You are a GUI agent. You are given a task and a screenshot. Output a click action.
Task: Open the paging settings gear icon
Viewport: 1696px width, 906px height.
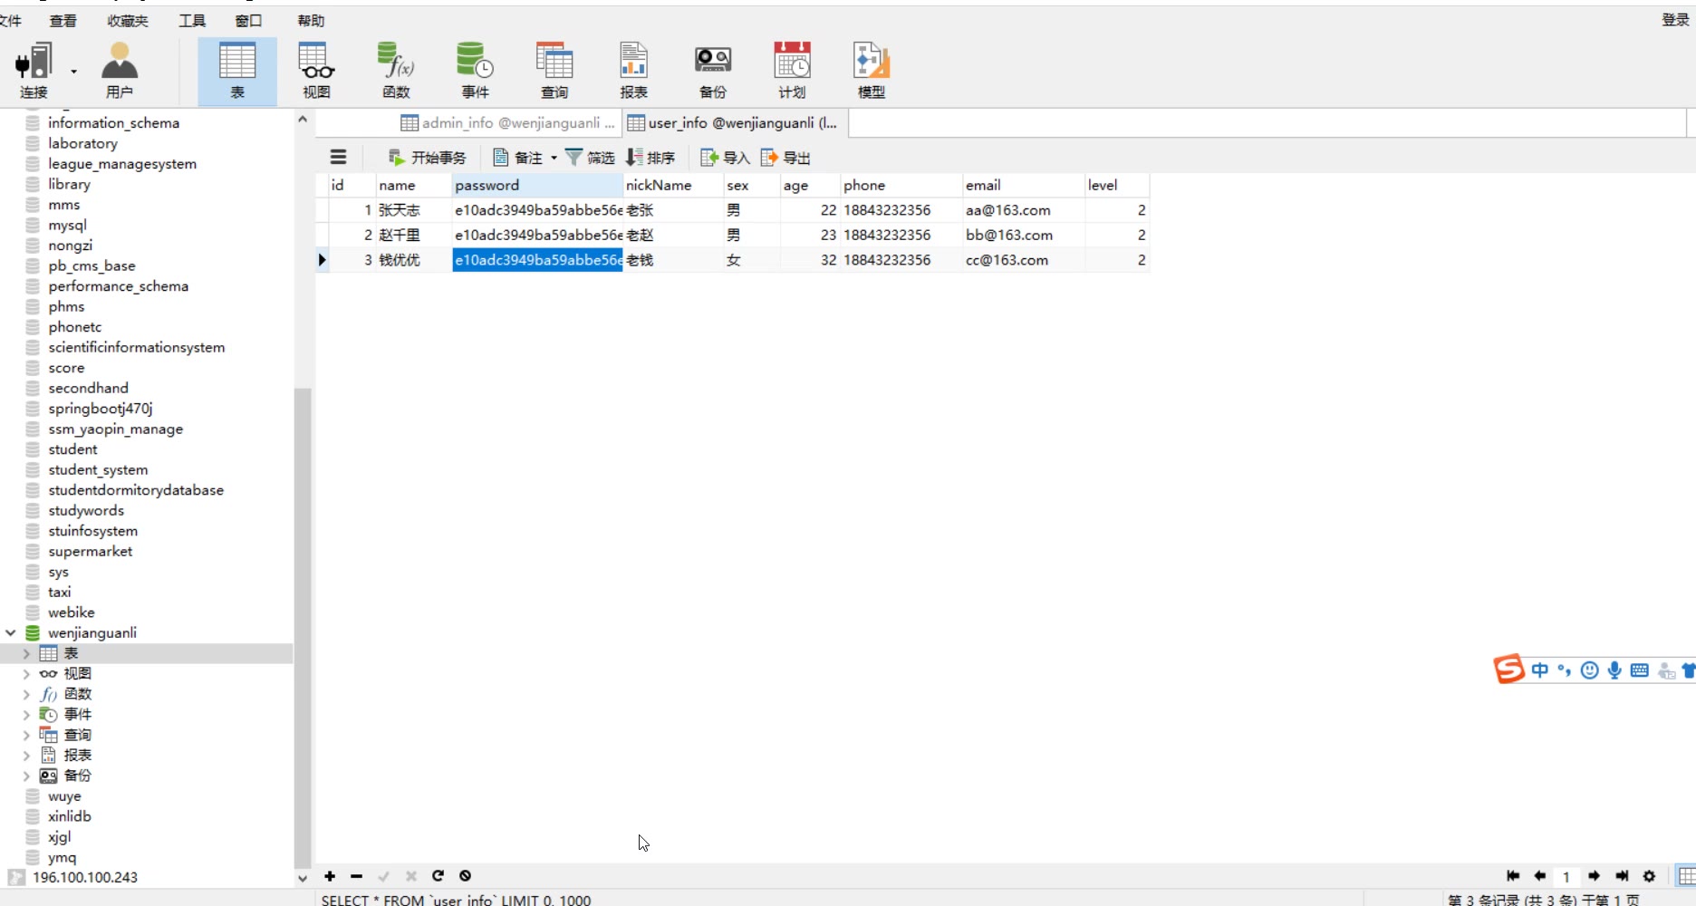tap(1649, 876)
